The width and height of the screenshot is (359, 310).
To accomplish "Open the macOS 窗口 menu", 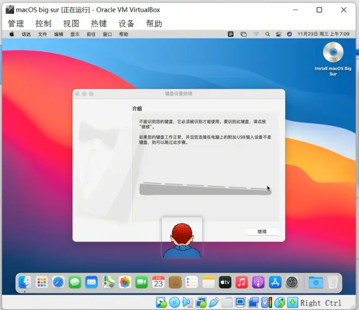I will point(107,34).
